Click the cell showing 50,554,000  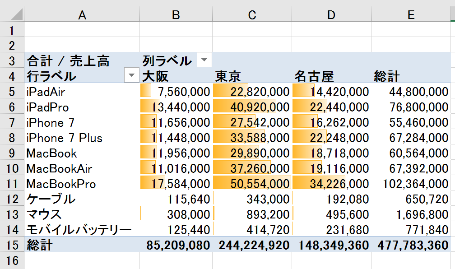pos(252,183)
